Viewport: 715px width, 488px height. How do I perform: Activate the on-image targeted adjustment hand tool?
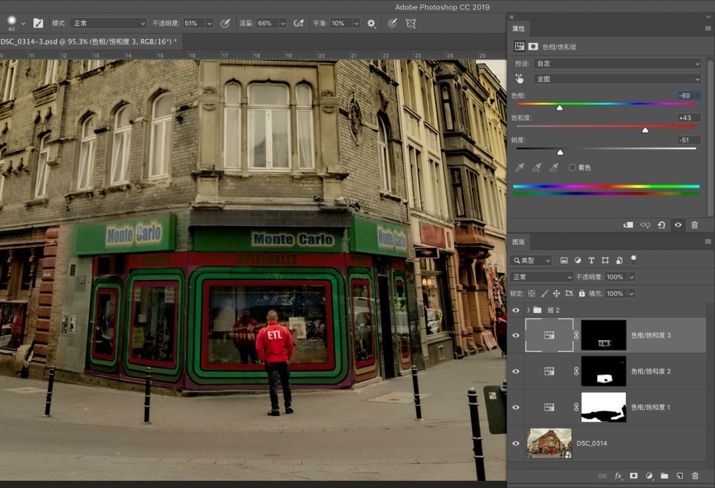point(520,79)
